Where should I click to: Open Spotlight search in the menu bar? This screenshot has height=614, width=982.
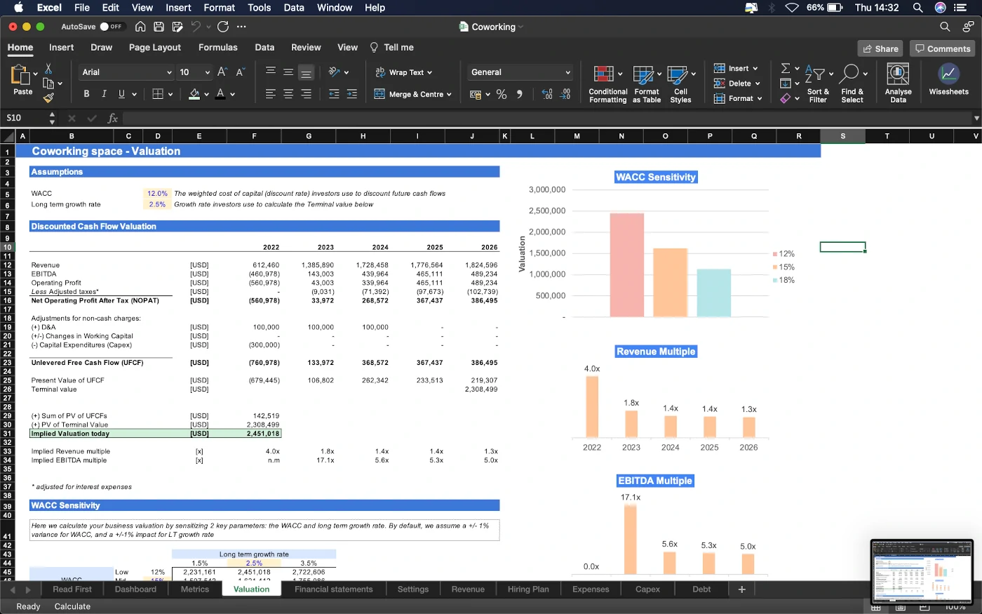917,8
